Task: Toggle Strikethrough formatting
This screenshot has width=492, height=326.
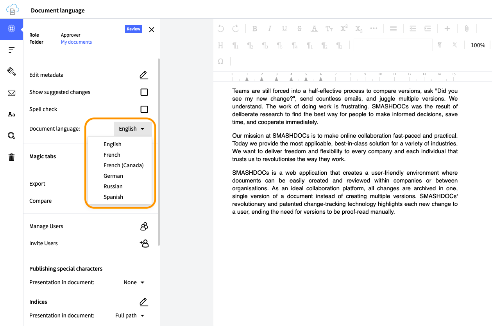Action: click(299, 28)
